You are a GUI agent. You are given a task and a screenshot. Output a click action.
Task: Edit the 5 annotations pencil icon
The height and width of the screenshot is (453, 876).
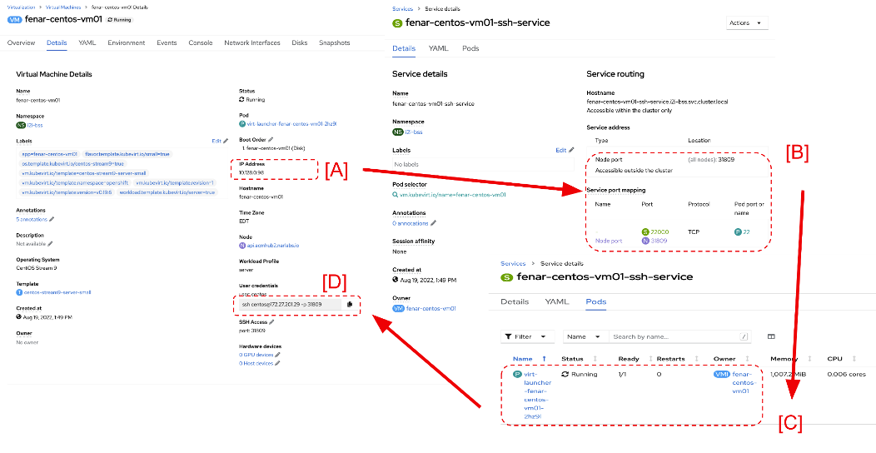point(52,220)
